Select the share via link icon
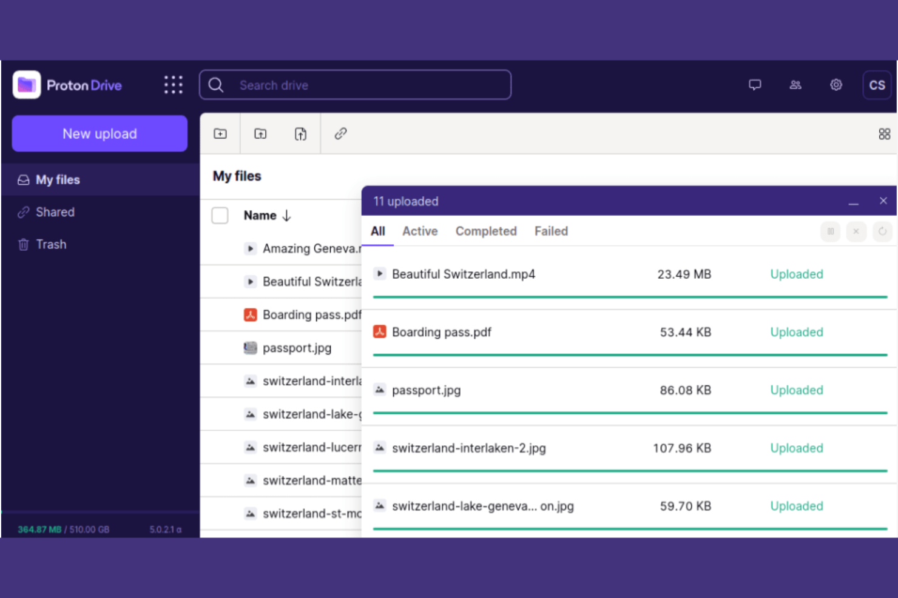This screenshot has height=598, width=898. pyautogui.click(x=340, y=133)
